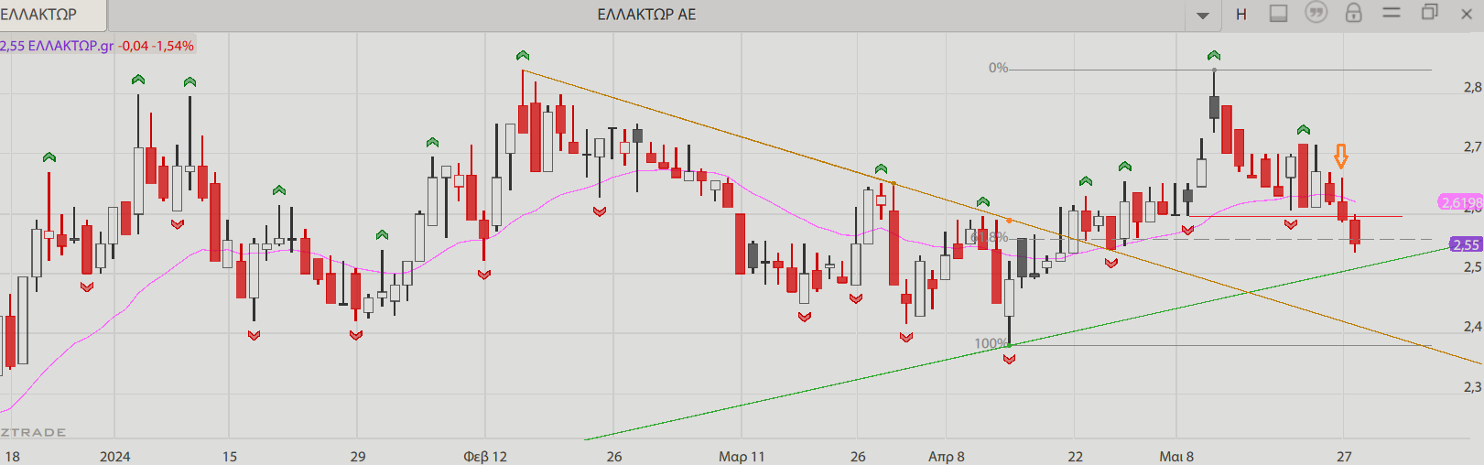Click the 2,8 price axis label
This screenshot has height=465, width=1484.
[x=1473, y=87]
